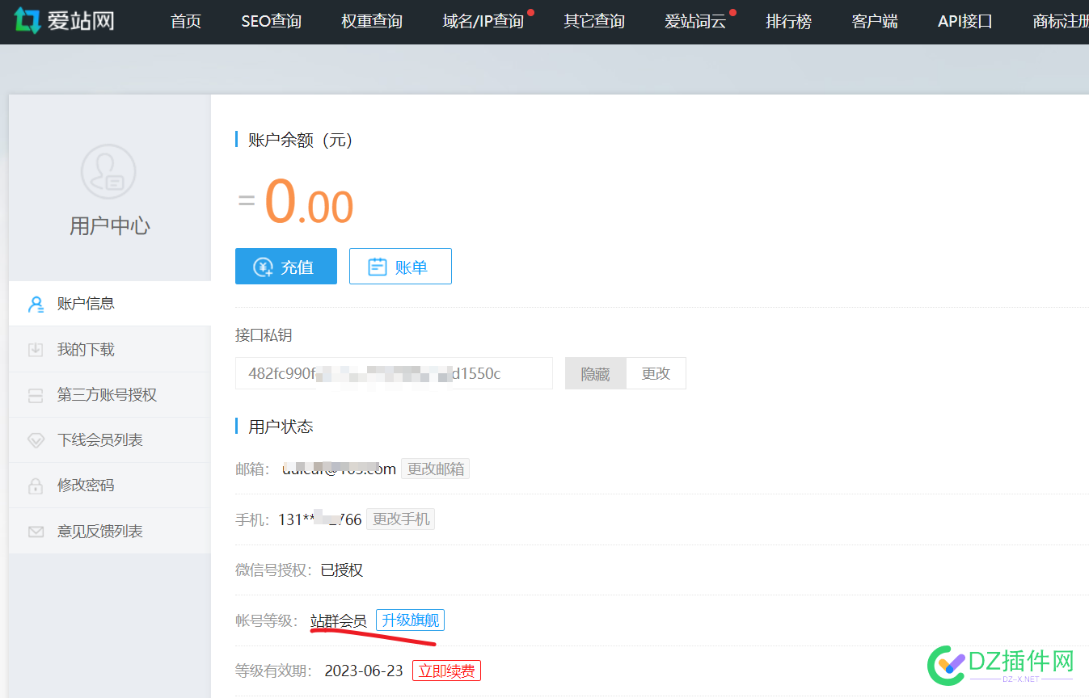Click the masked phone number text
The width and height of the screenshot is (1089, 698).
coord(320,519)
